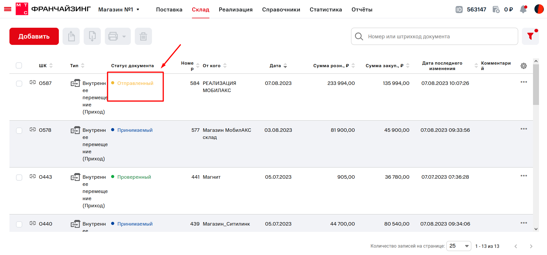Click the Магнит sender cell
547x255 pixels.
(x=212, y=177)
